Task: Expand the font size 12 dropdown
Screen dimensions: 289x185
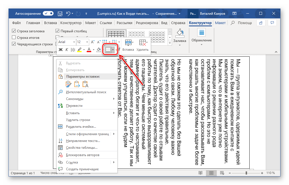Action: tap(87, 42)
